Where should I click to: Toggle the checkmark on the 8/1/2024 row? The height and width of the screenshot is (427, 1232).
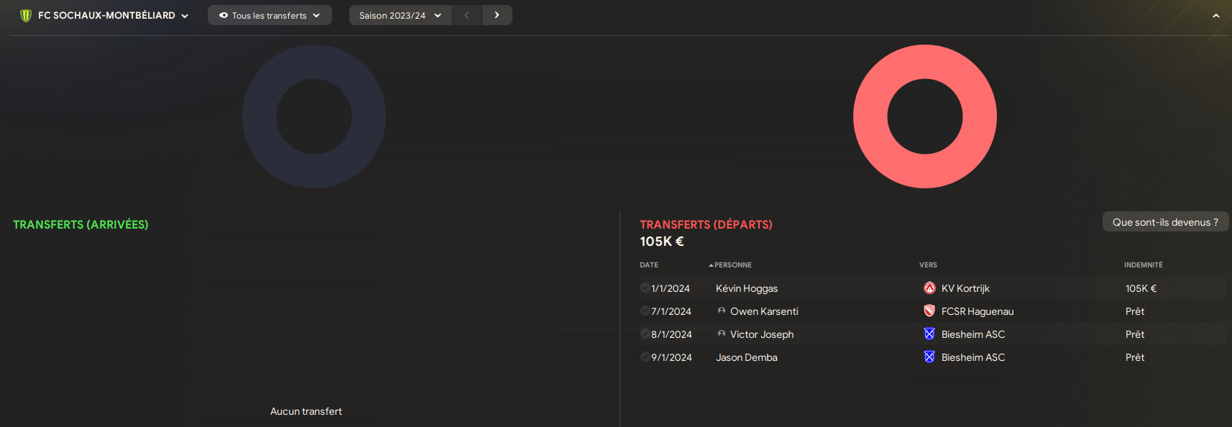click(645, 334)
